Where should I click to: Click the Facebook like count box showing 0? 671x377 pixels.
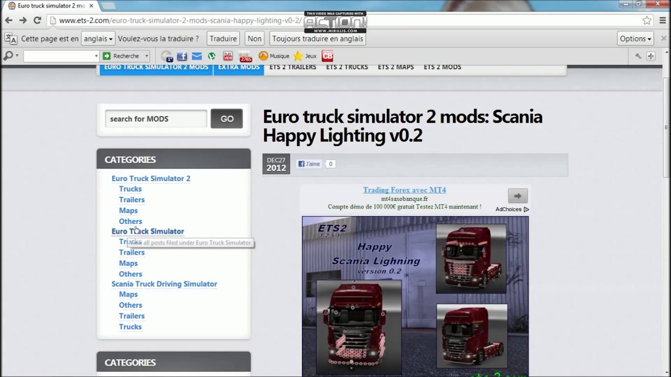coord(330,164)
